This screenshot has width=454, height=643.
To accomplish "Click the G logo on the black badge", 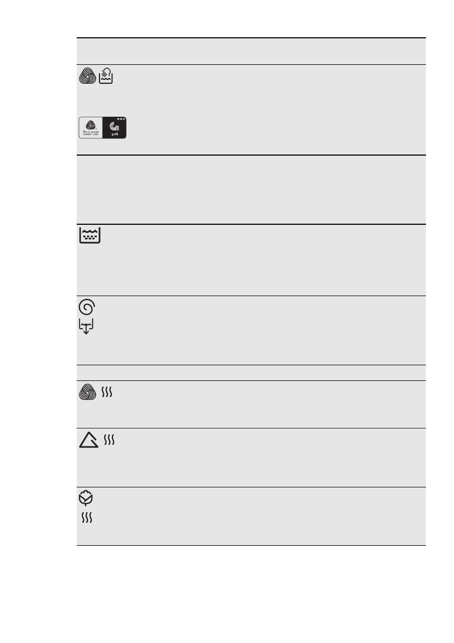I will [115, 127].
